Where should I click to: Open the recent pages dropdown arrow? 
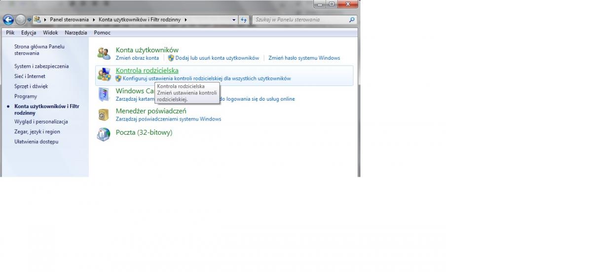pos(30,20)
